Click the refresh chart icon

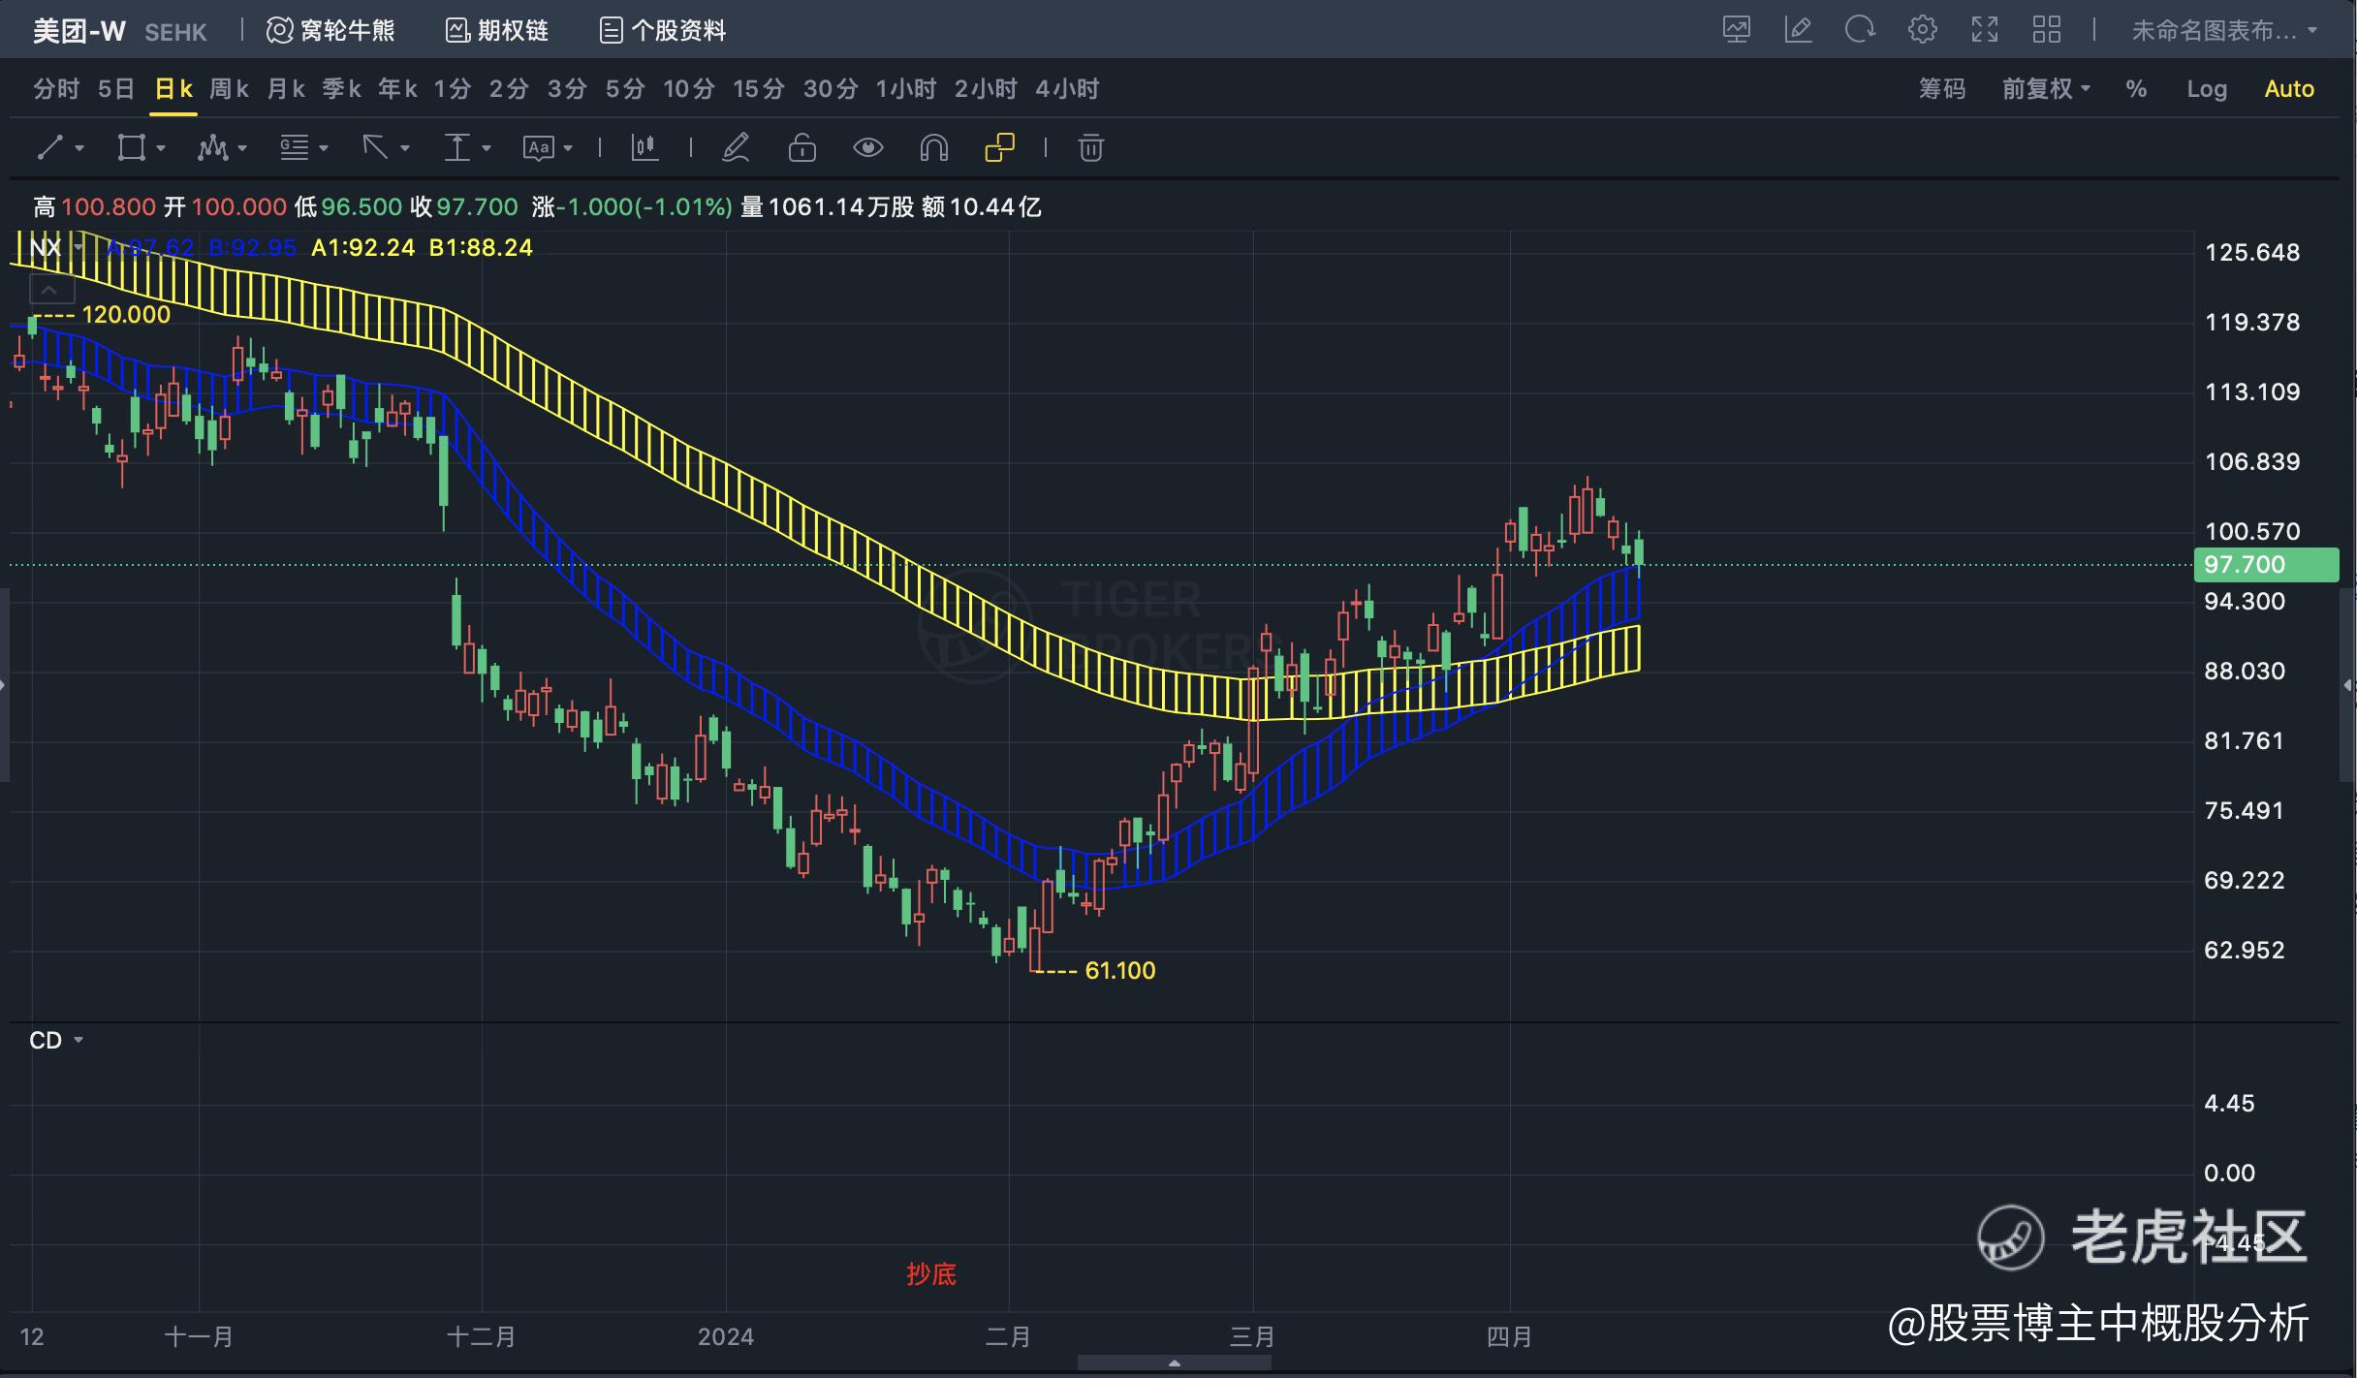point(1859,30)
